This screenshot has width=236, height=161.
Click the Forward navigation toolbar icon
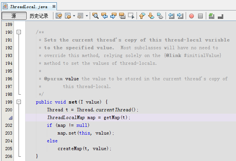(80, 16)
